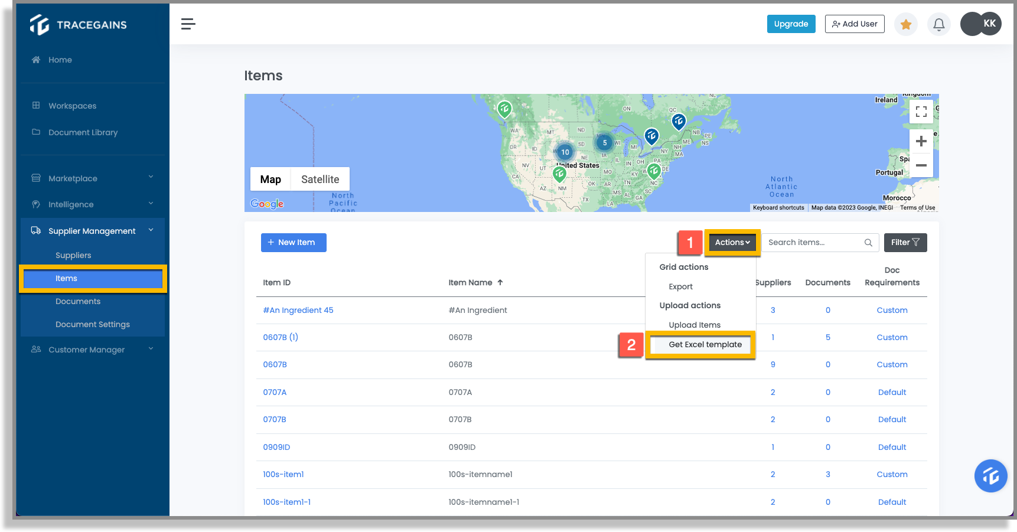The image size is (1017, 532).
Task: Click the blue map pin in Quebec
Action: 679,122
